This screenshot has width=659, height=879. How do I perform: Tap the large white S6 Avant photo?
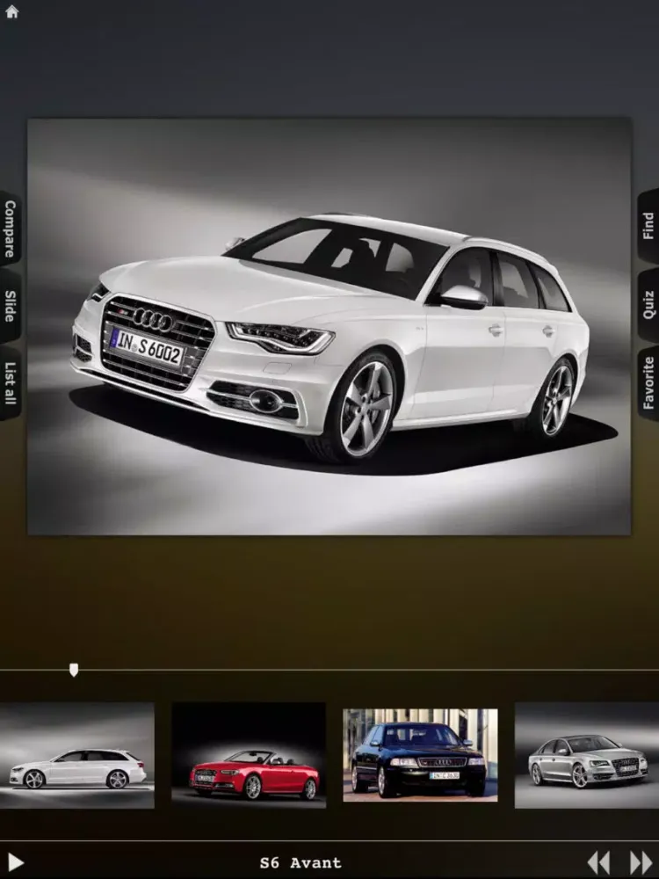(x=329, y=326)
